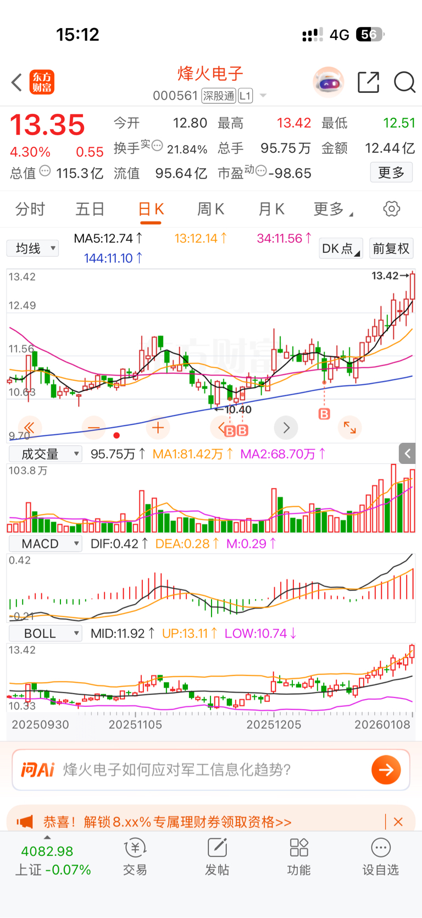
Task: Expand the index ticker up arrow
Action: point(47,838)
